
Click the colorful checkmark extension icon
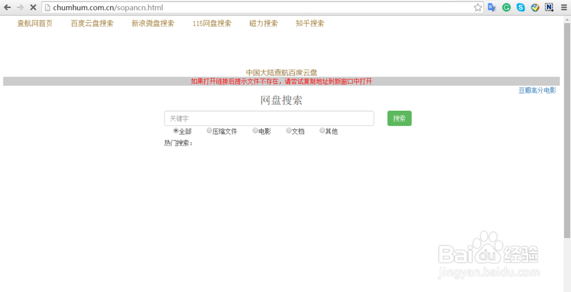(535, 7)
